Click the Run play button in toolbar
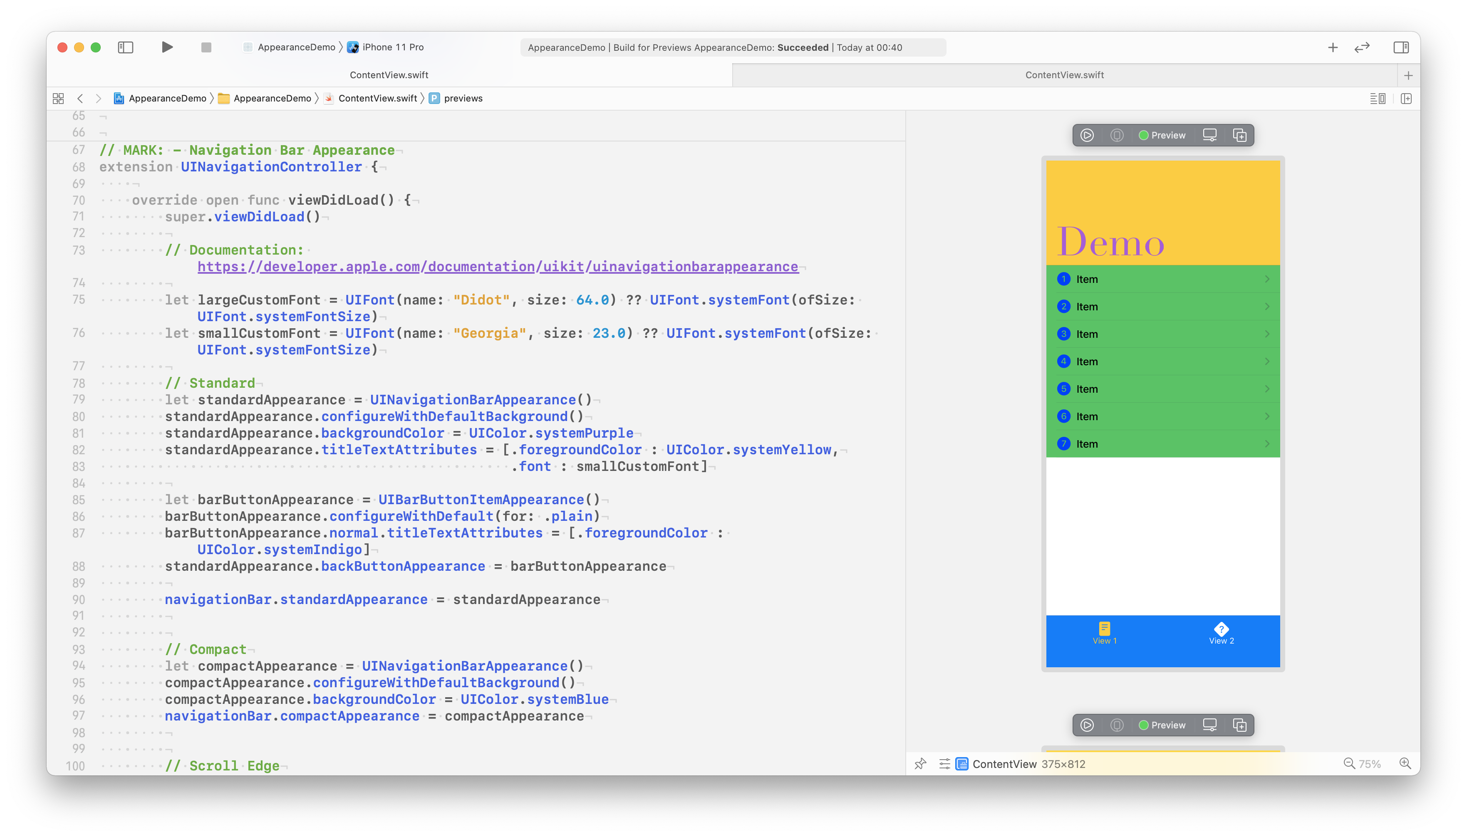The height and width of the screenshot is (837, 1467). point(167,47)
